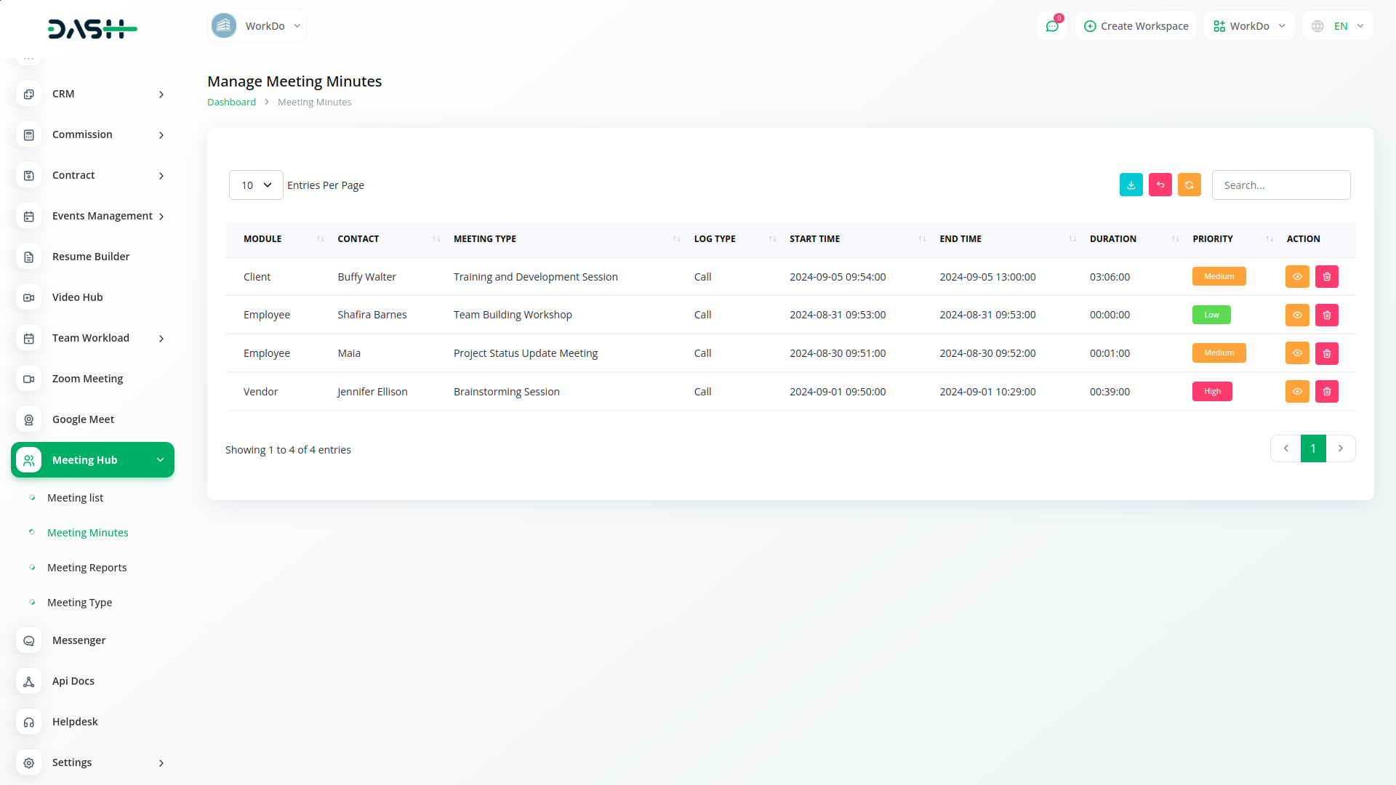Image resolution: width=1396 pixels, height=785 pixels.
Task: Click the orange refresh icon
Action: (1189, 185)
